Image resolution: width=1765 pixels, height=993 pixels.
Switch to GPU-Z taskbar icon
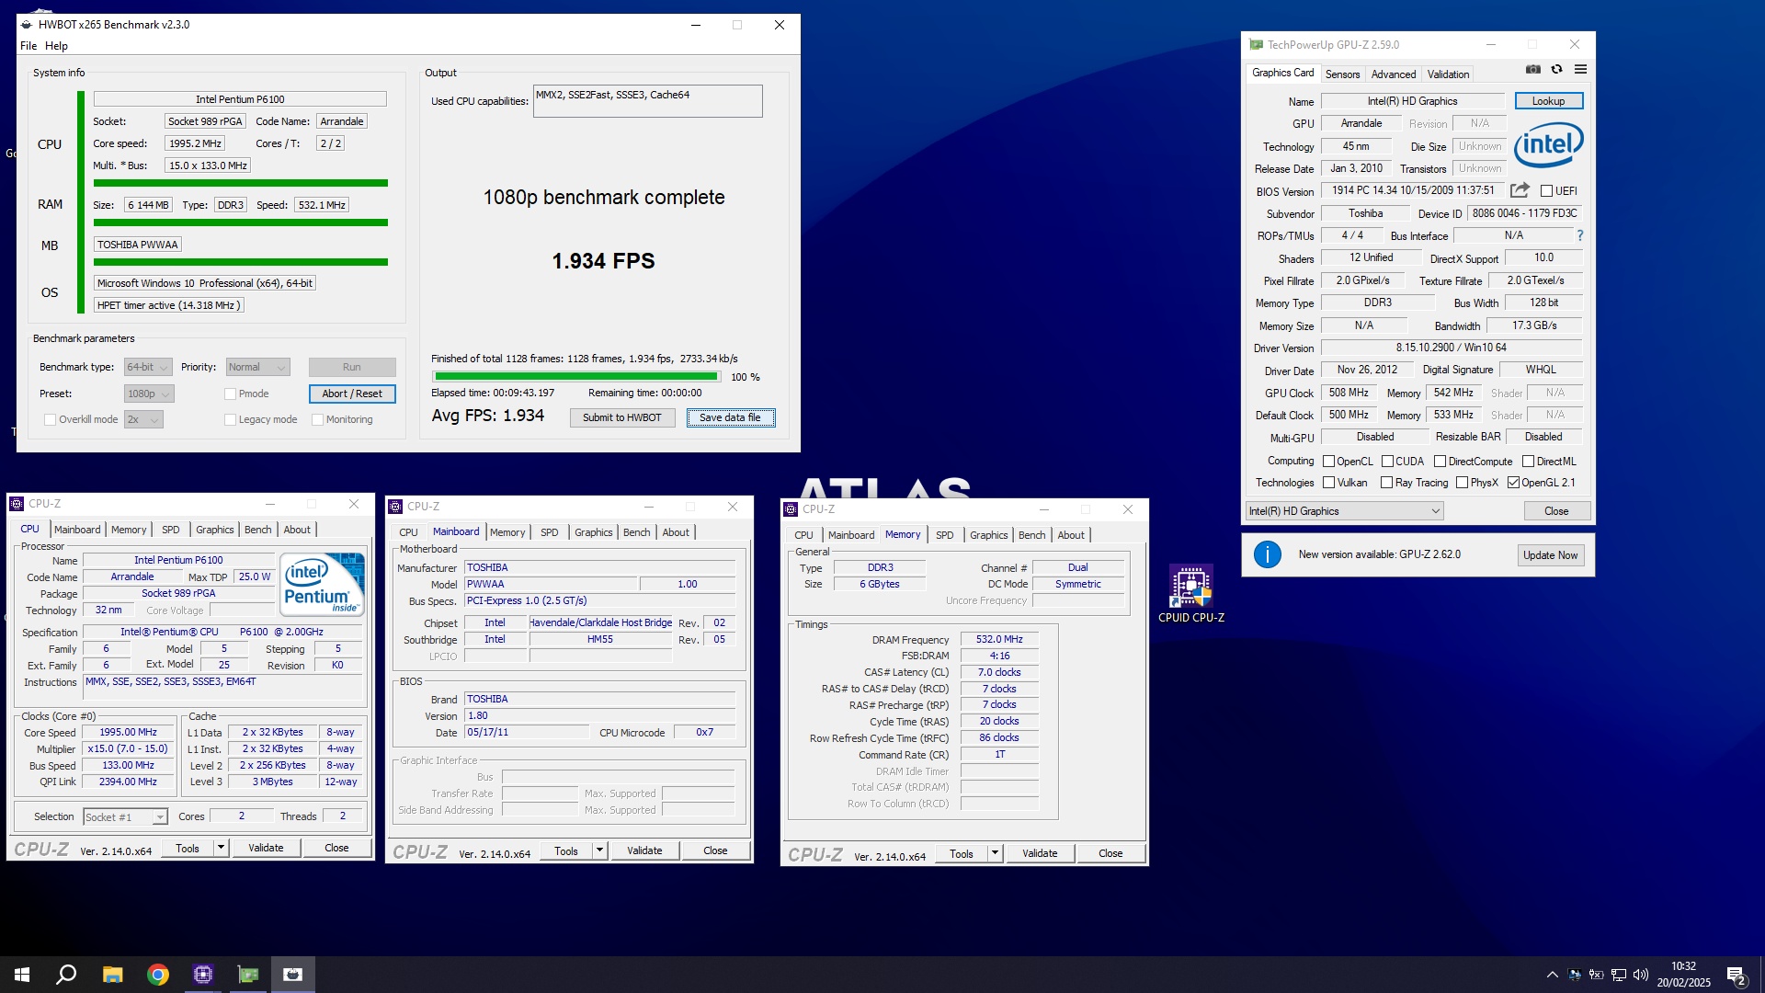click(248, 975)
